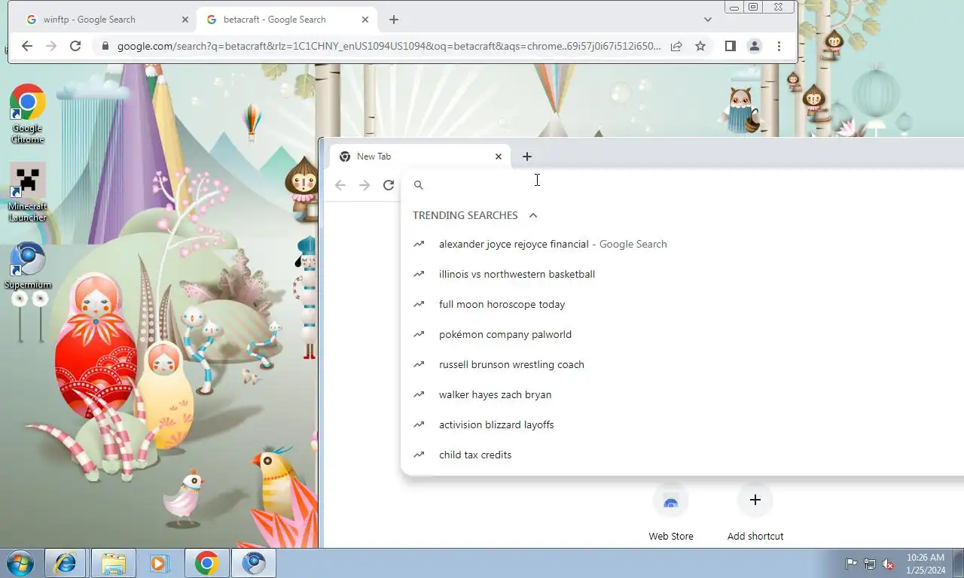964x578 pixels.
Task: Select suggestion russell brunson wrestling coach
Action: [x=682, y=364]
